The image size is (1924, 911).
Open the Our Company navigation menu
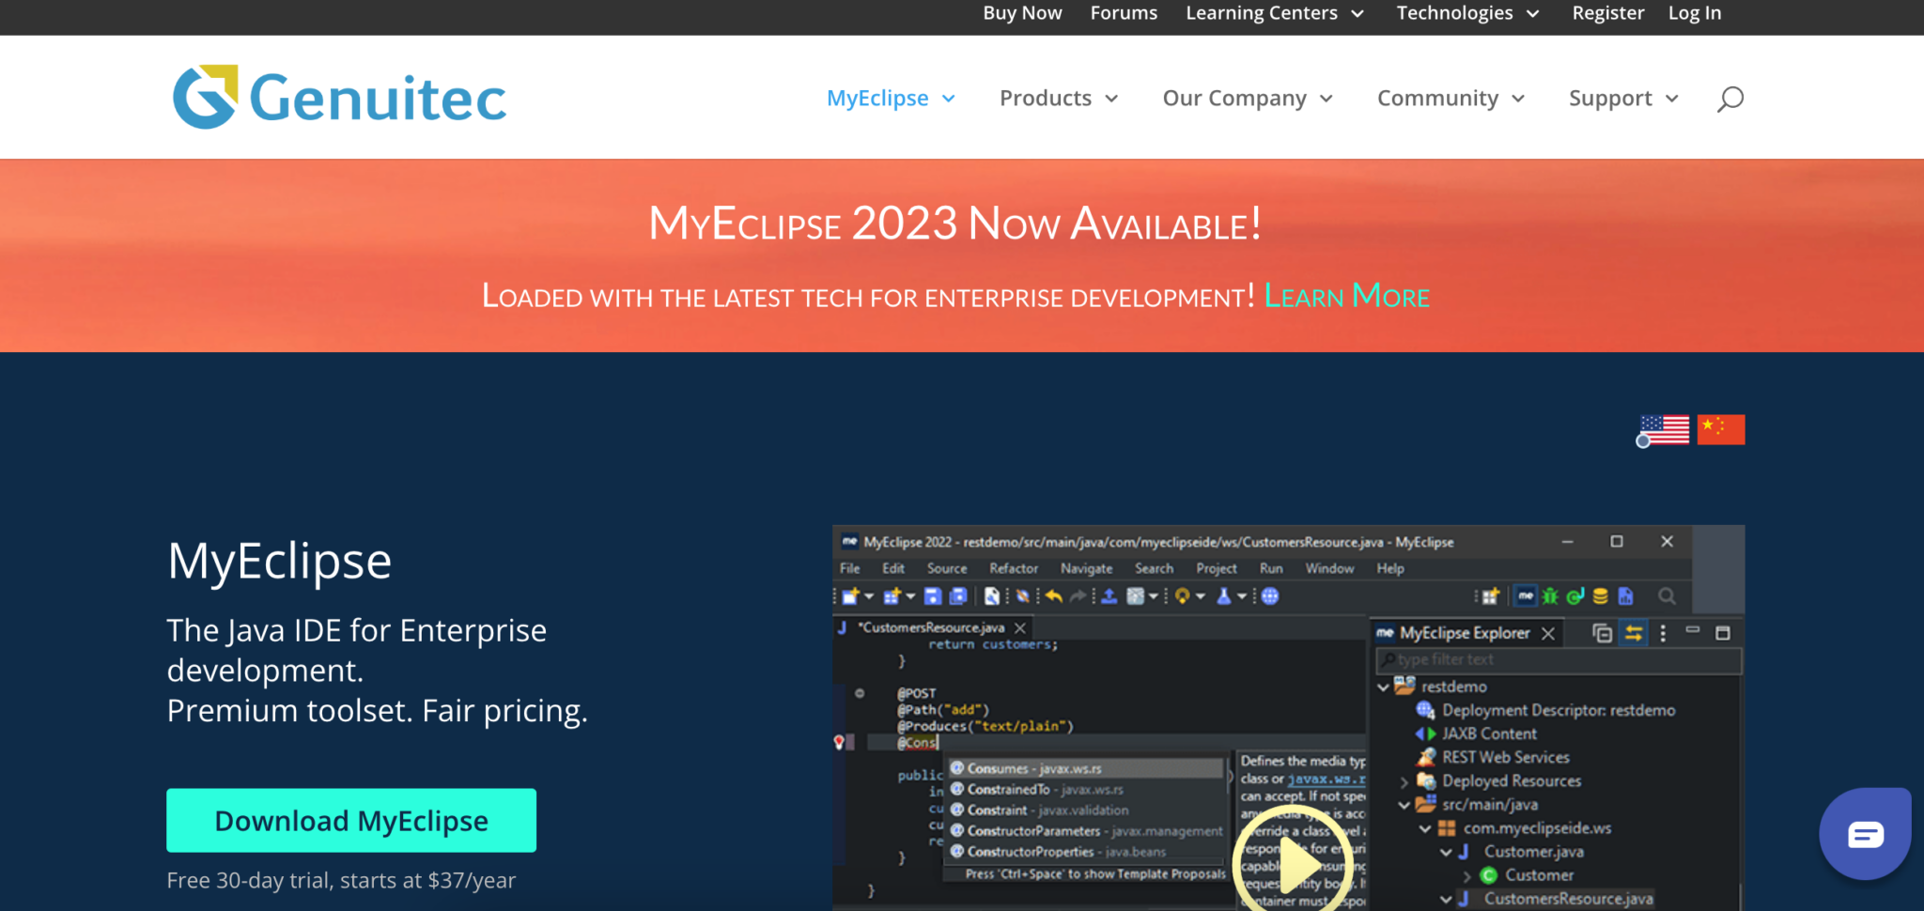(x=1248, y=98)
